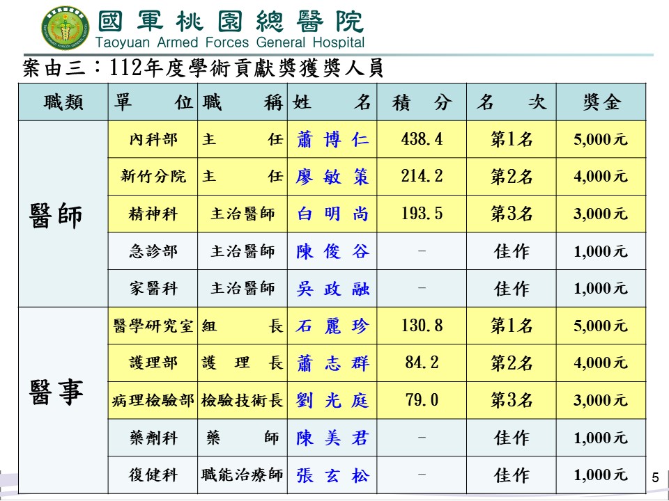Click the name 蕭博仁

tap(332, 140)
